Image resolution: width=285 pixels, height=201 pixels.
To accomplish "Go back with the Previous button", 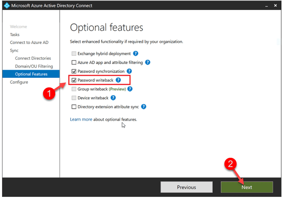I will (x=187, y=187).
